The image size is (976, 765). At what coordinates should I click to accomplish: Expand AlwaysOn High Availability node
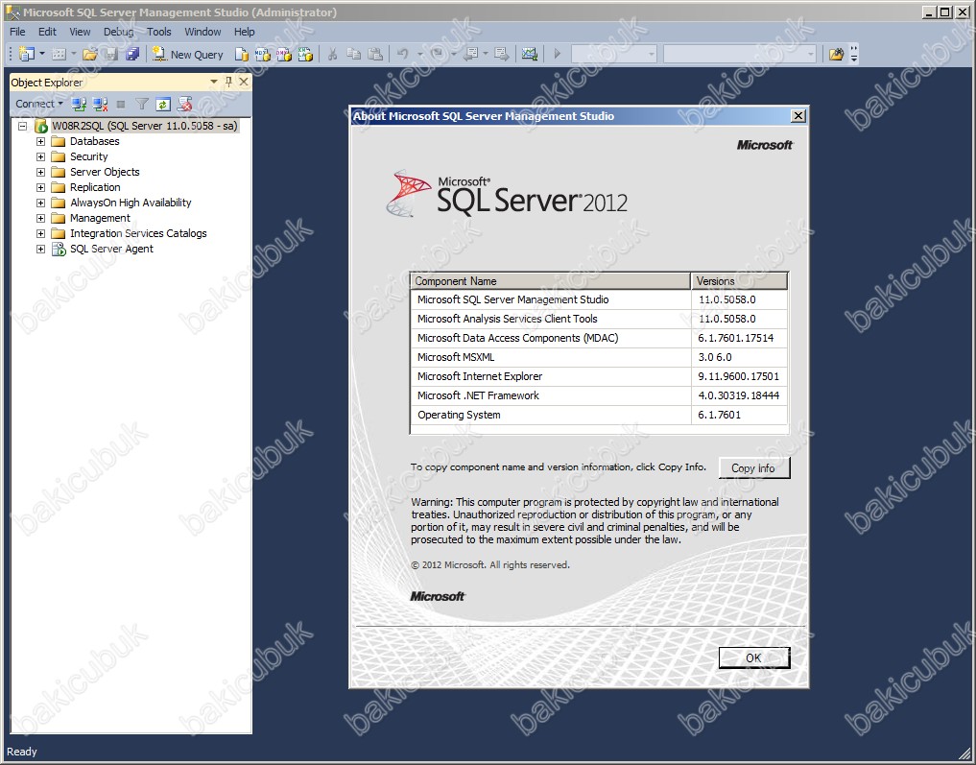click(x=40, y=203)
